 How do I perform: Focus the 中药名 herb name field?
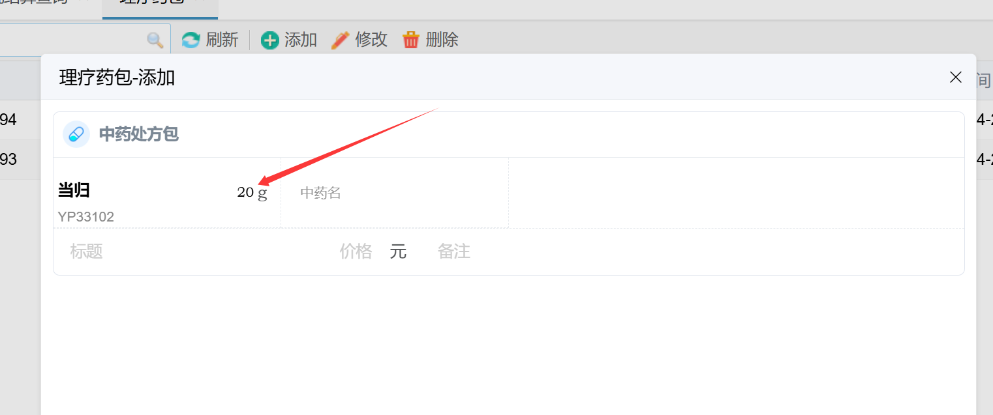(x=394, y=193)
